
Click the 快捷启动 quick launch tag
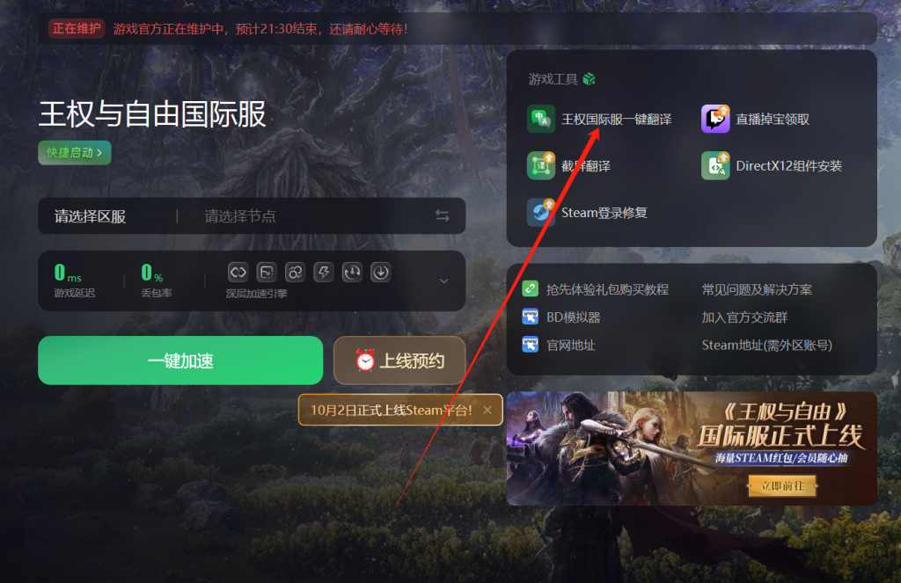(75, 153)
